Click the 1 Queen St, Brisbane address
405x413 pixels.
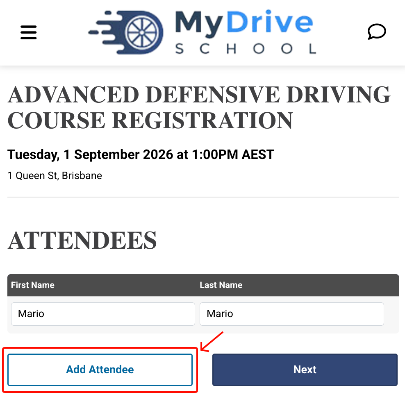click(55, 176)
